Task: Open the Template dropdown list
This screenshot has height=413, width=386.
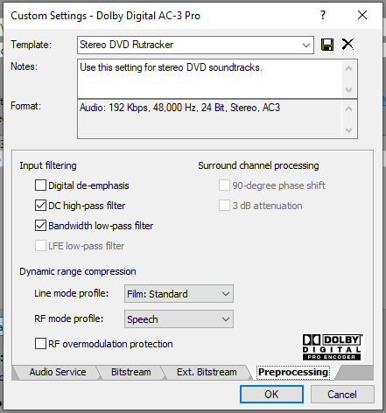Action: (x=305, y=45)
